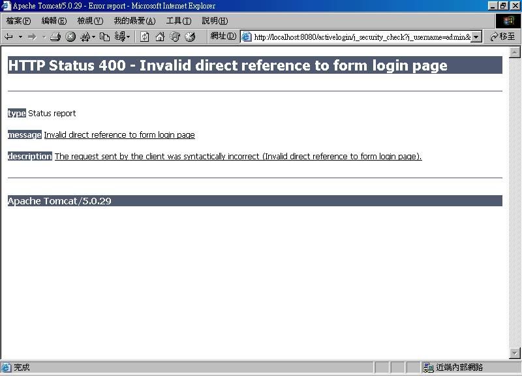The height and width of the screenshot is (376, 522).
Task: Click 'Status report' text
Action: 52,113
